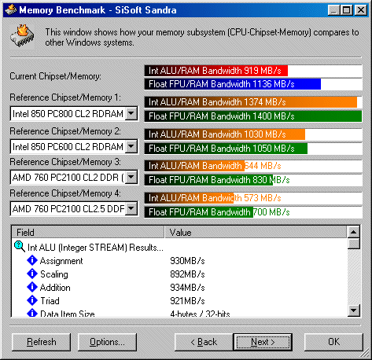Select the AMD 760 PC2100 CL2.5 combo box
Image resolution: width=372 pixels, height=360 pixels.
(x=74, y=209)
